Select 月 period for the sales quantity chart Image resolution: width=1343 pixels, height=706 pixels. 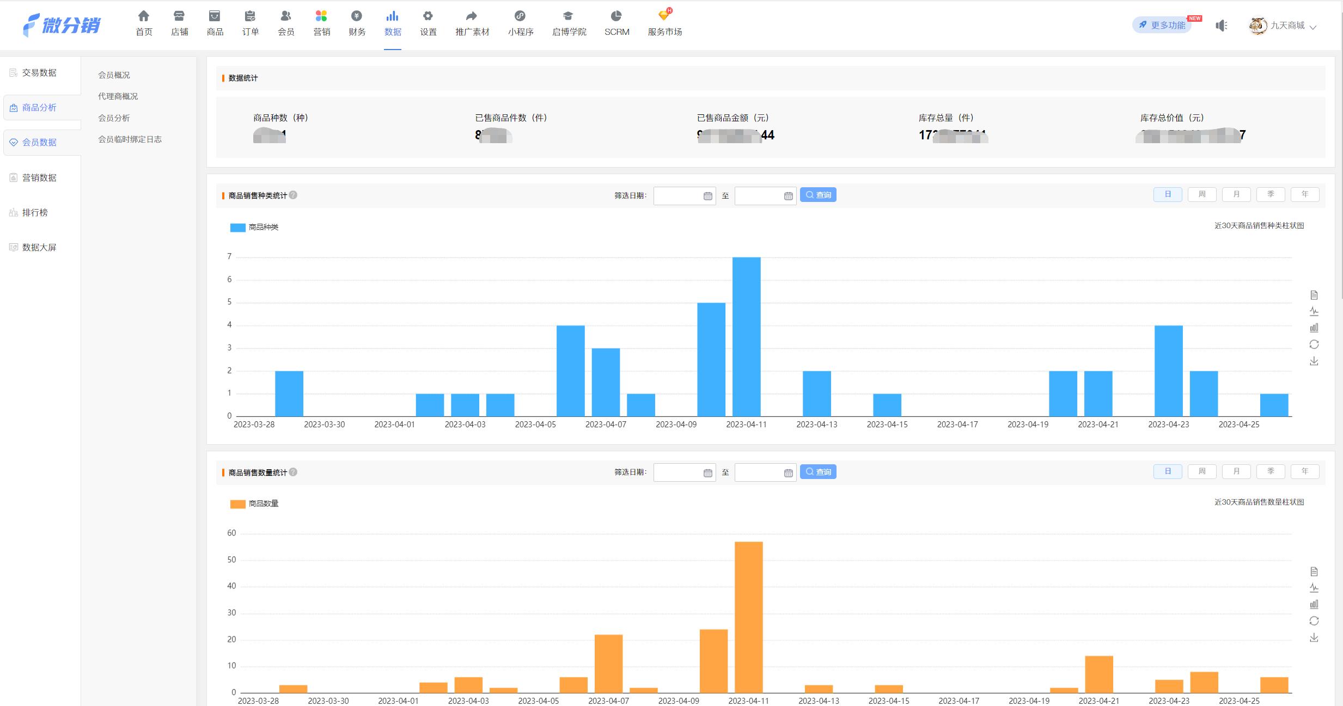tap(1236, 471)
